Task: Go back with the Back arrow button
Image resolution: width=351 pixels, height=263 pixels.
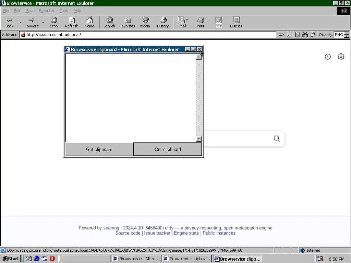Action: (x=9, y=22)
